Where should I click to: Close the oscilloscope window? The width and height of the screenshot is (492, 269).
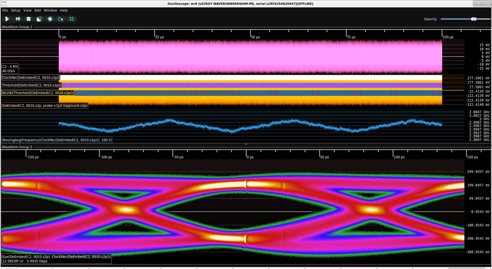[488, 4]
